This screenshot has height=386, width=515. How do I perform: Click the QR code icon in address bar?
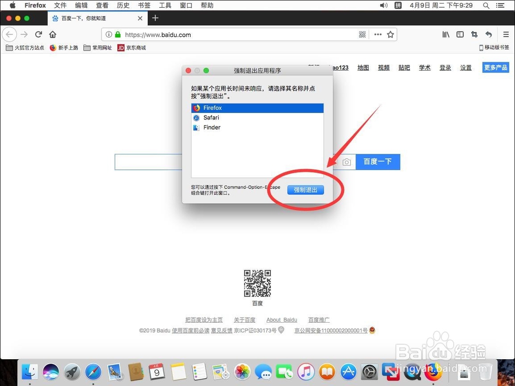362,34
